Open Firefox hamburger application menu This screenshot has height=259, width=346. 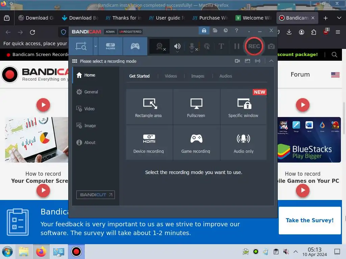(x=338, y=32)
